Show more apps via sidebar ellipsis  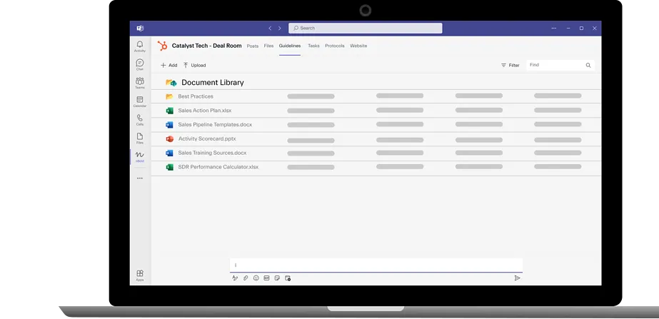pyautogui.click(x=140, y=178)
